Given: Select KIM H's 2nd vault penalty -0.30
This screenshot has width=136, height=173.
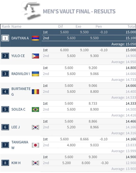Looking at the screenshot, I should (105, 163).
